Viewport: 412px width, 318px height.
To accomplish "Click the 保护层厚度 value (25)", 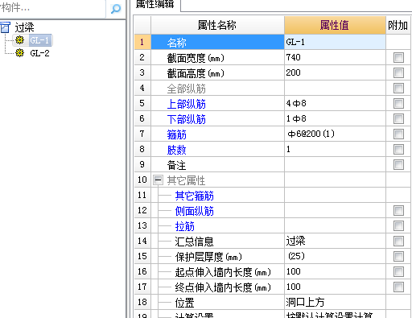I will 335,256.
